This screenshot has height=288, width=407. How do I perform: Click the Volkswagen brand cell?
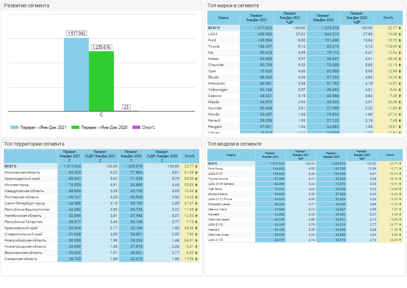pyautogui.click(x=218, y=90)
